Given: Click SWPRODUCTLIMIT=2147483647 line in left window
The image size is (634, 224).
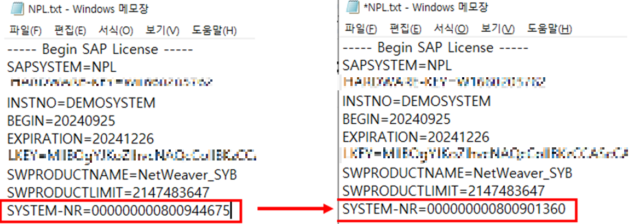Looking at the screenshot, I should (108, 192).
